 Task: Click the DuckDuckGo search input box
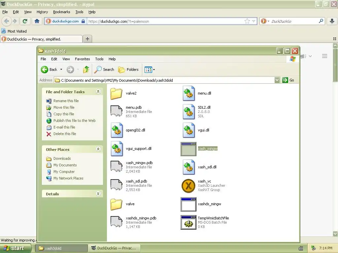294,21
